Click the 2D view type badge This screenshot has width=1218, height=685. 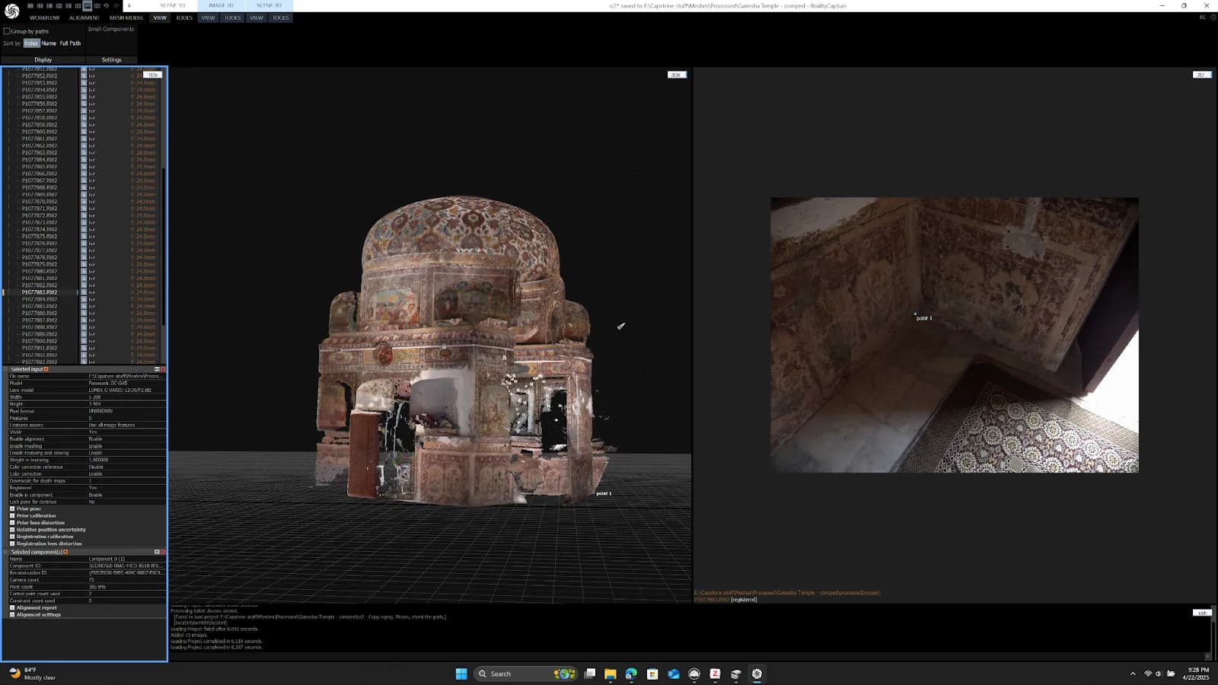pyautogui.click(x=1202, y=75)
